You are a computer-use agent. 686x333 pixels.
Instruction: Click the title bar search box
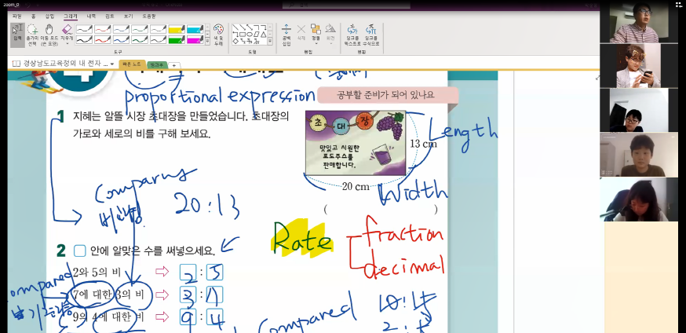(347, 5)
